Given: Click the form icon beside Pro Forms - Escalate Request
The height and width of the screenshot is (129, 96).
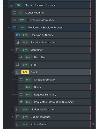Looking at the screenshot, I should (15, 27).
